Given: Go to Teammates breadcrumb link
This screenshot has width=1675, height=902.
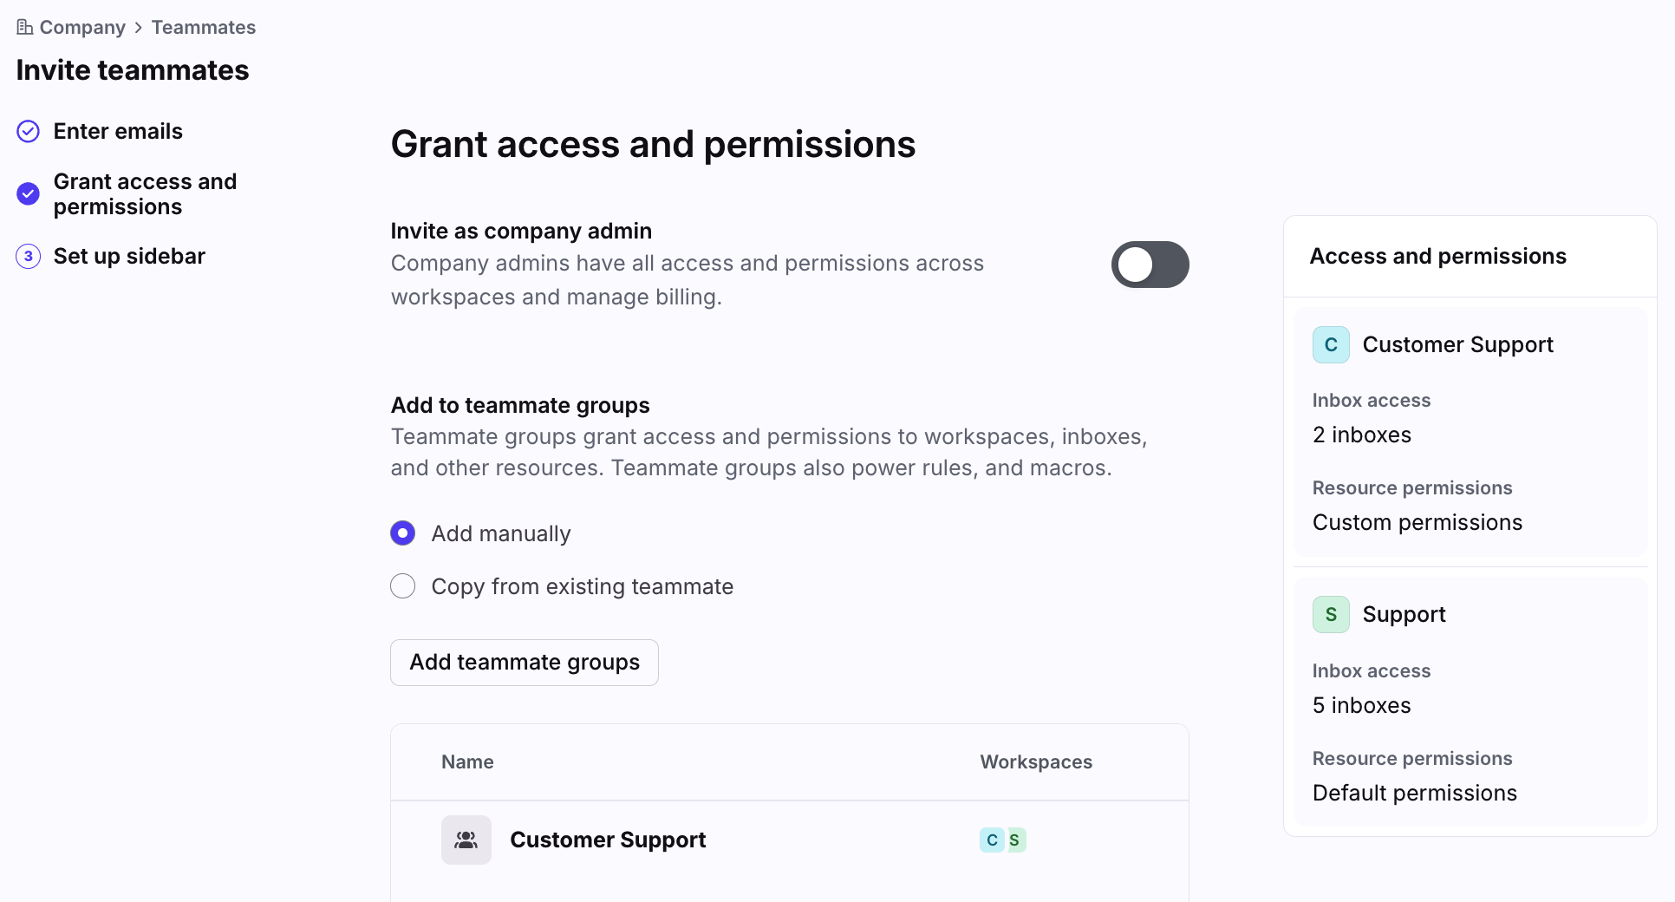Looking at the screenshot, I should tap(204, 27).
